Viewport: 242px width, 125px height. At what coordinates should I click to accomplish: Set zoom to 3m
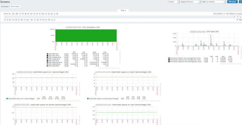point(49,14)
